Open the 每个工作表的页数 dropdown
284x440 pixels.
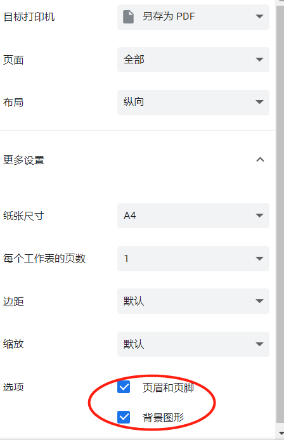[193, 259]
